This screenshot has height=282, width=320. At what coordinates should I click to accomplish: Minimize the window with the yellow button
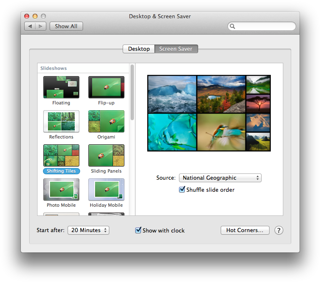pyautogui.click(x=35, y=16)
